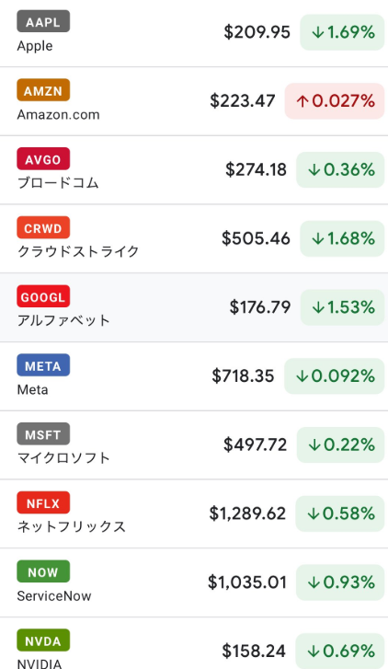This screenshot has width=388, height=669.
Task: Open the ServiceNow company name
Action: (x=54, y=596)
